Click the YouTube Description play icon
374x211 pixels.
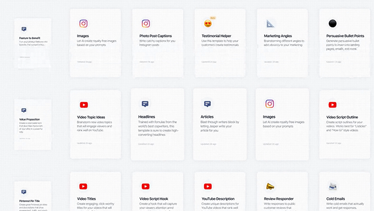click(208, 186)
